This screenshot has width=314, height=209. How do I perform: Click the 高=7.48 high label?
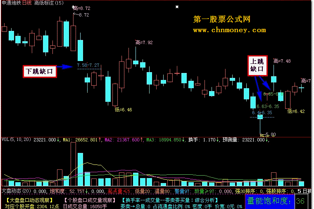282,61
